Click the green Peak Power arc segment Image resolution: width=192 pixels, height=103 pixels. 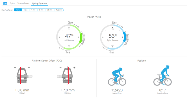coord(81,38)
